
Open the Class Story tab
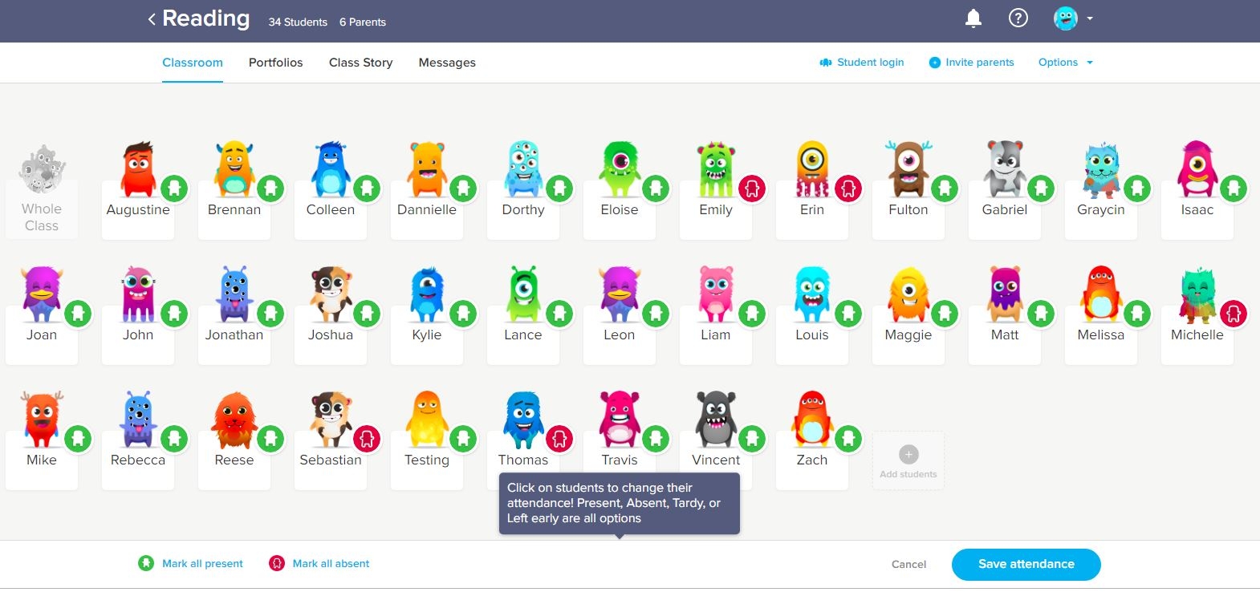click(x=360, y=63)
